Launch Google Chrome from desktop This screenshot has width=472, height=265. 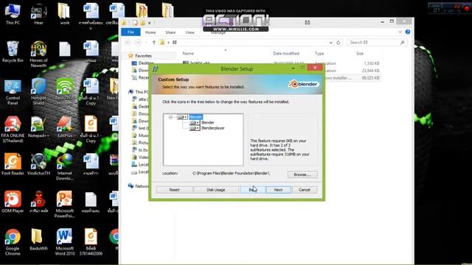point(13,242)
